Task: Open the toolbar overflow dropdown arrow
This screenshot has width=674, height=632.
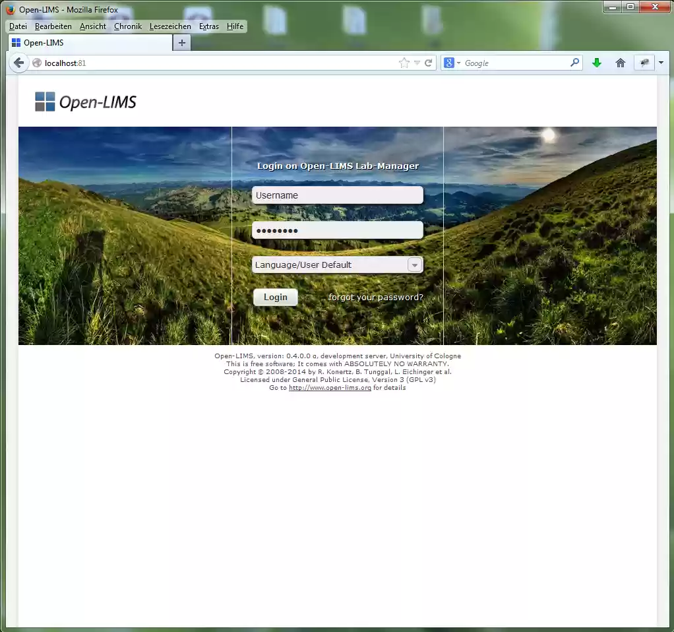Action: pos(661,63)
